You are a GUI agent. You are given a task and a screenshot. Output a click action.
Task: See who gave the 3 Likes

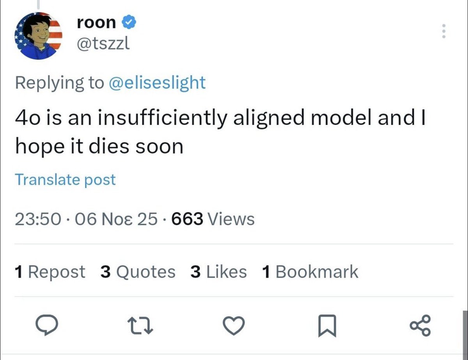(218, 272)
